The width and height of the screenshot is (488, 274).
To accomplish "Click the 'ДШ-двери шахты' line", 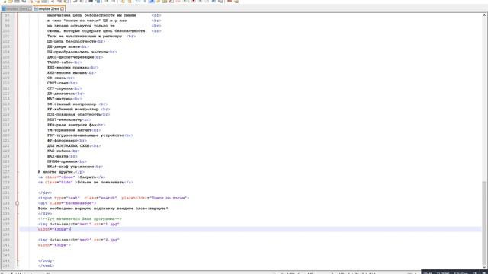I will pos(68,46).
